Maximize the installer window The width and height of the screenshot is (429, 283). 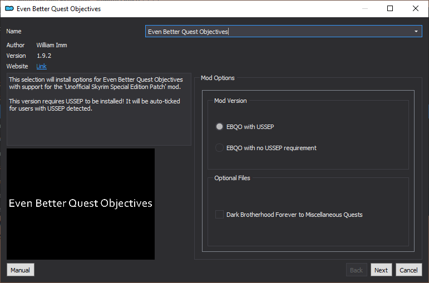[x=390, y=8]
